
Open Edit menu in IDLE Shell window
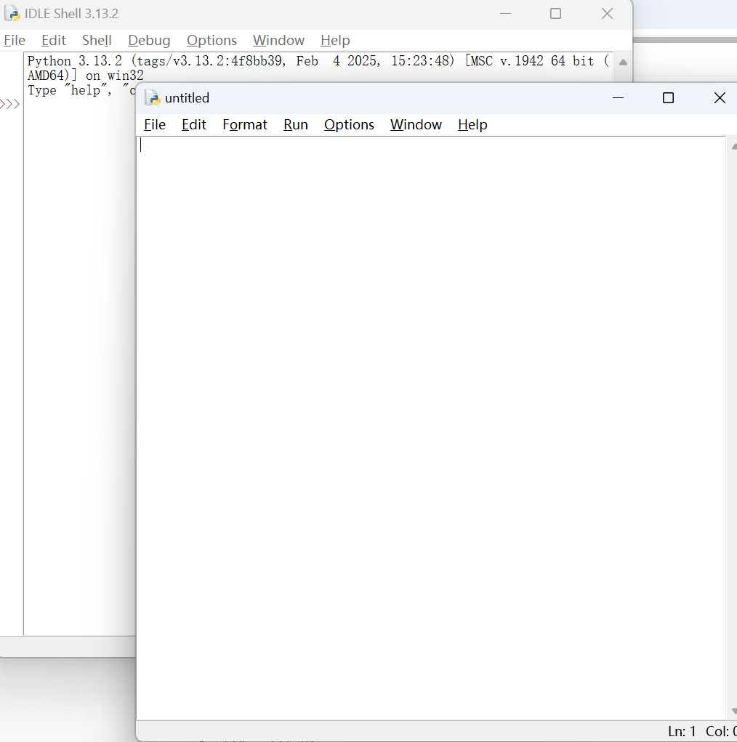coord(54,40)
